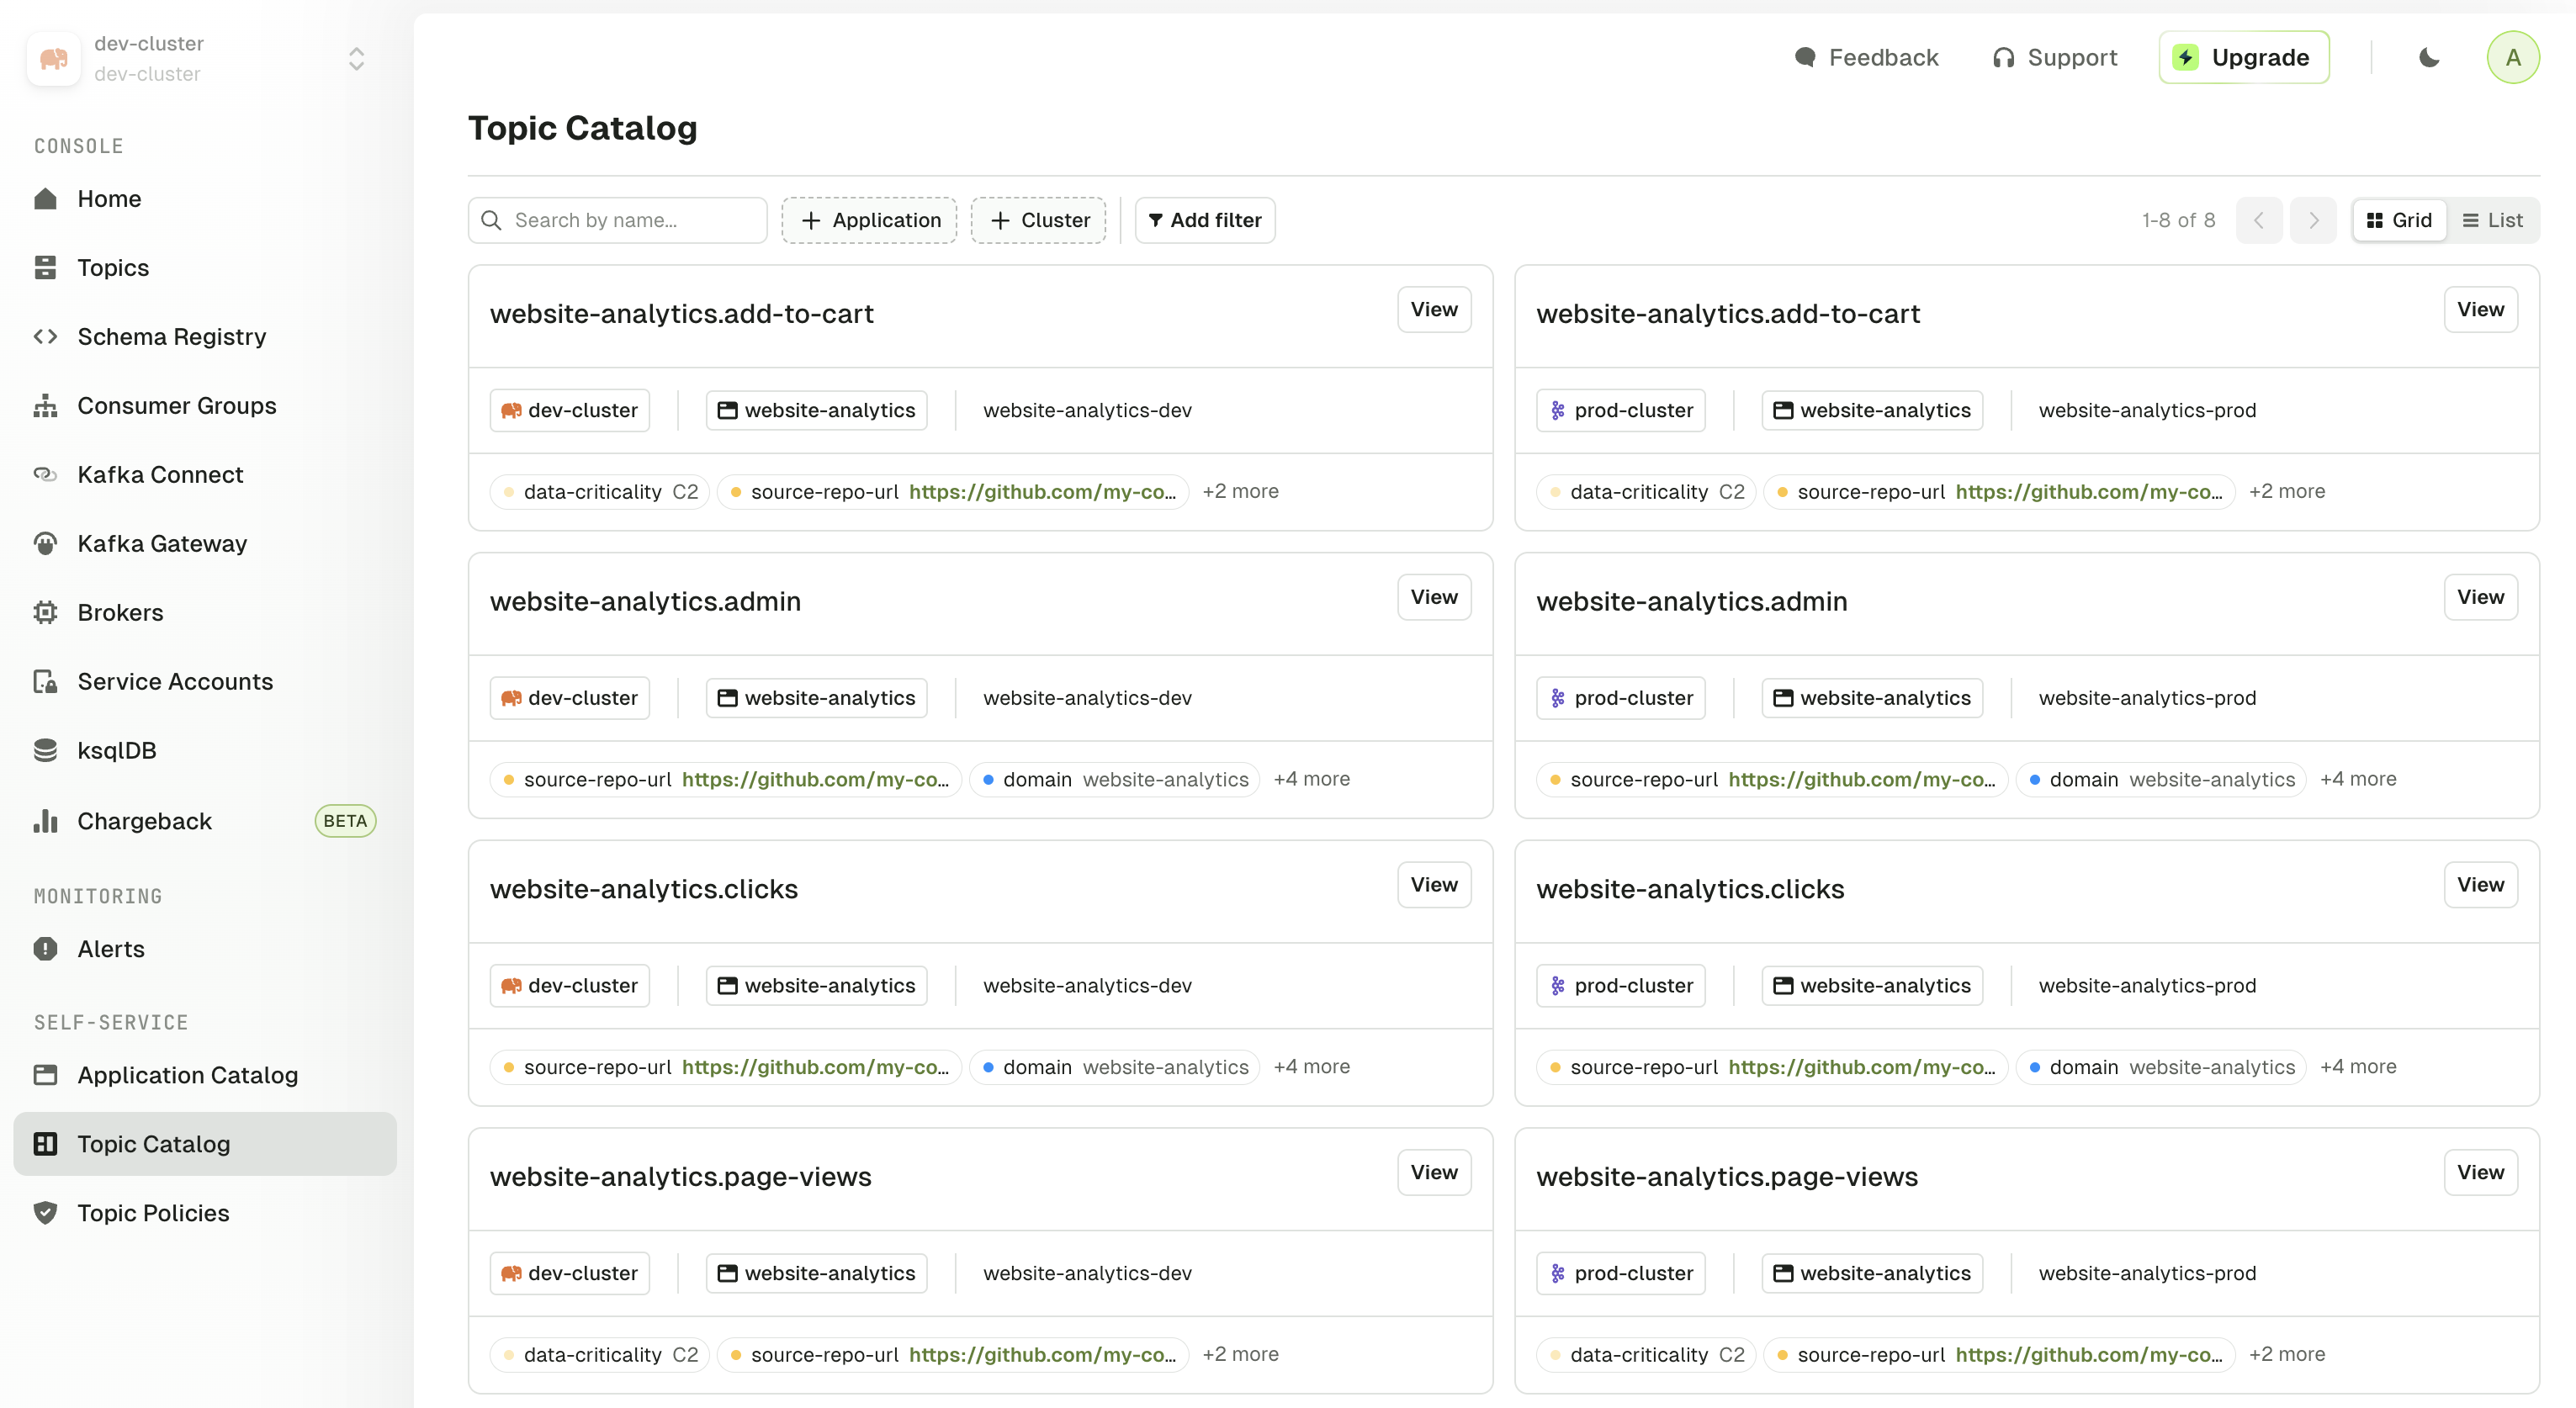2576x1408 pixels.
Task: Click the Application Catalog window icon
Action: [45, 1075]
